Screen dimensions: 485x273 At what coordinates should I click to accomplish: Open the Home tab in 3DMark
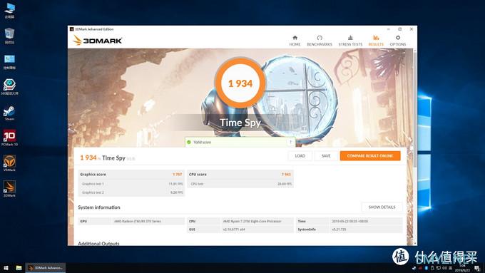click(295, 41)
